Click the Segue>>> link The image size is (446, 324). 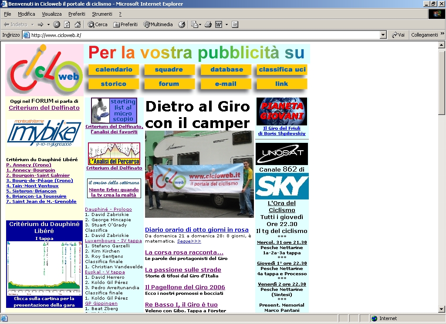(x=189, y=241)
